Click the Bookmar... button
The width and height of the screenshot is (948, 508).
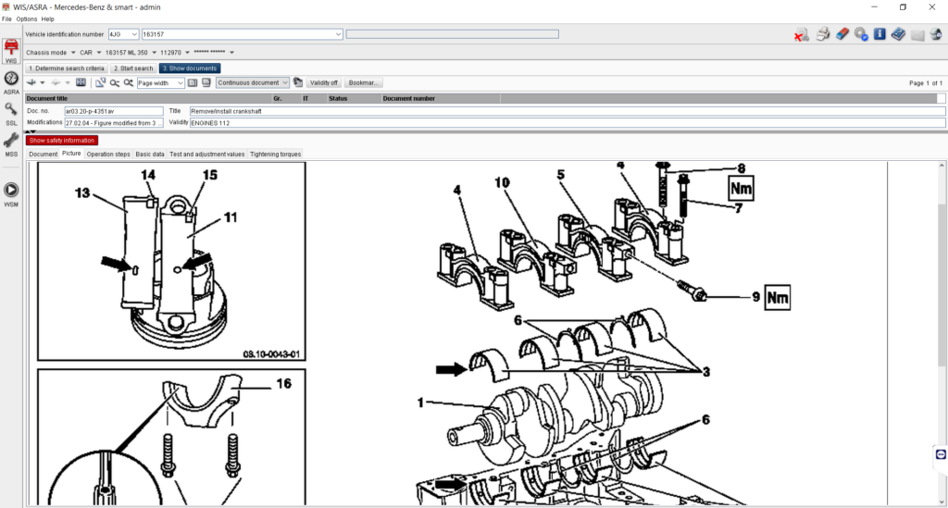[x=363, y=82]
